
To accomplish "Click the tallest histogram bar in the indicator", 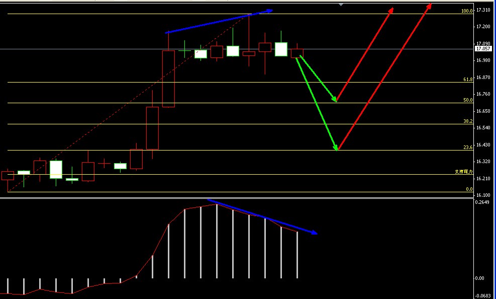I will point(217,241).
